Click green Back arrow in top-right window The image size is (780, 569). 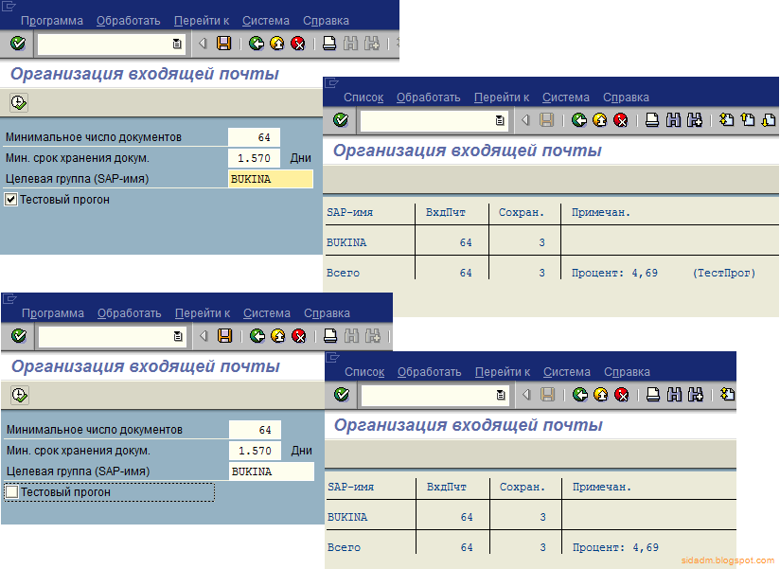[579, 120]
